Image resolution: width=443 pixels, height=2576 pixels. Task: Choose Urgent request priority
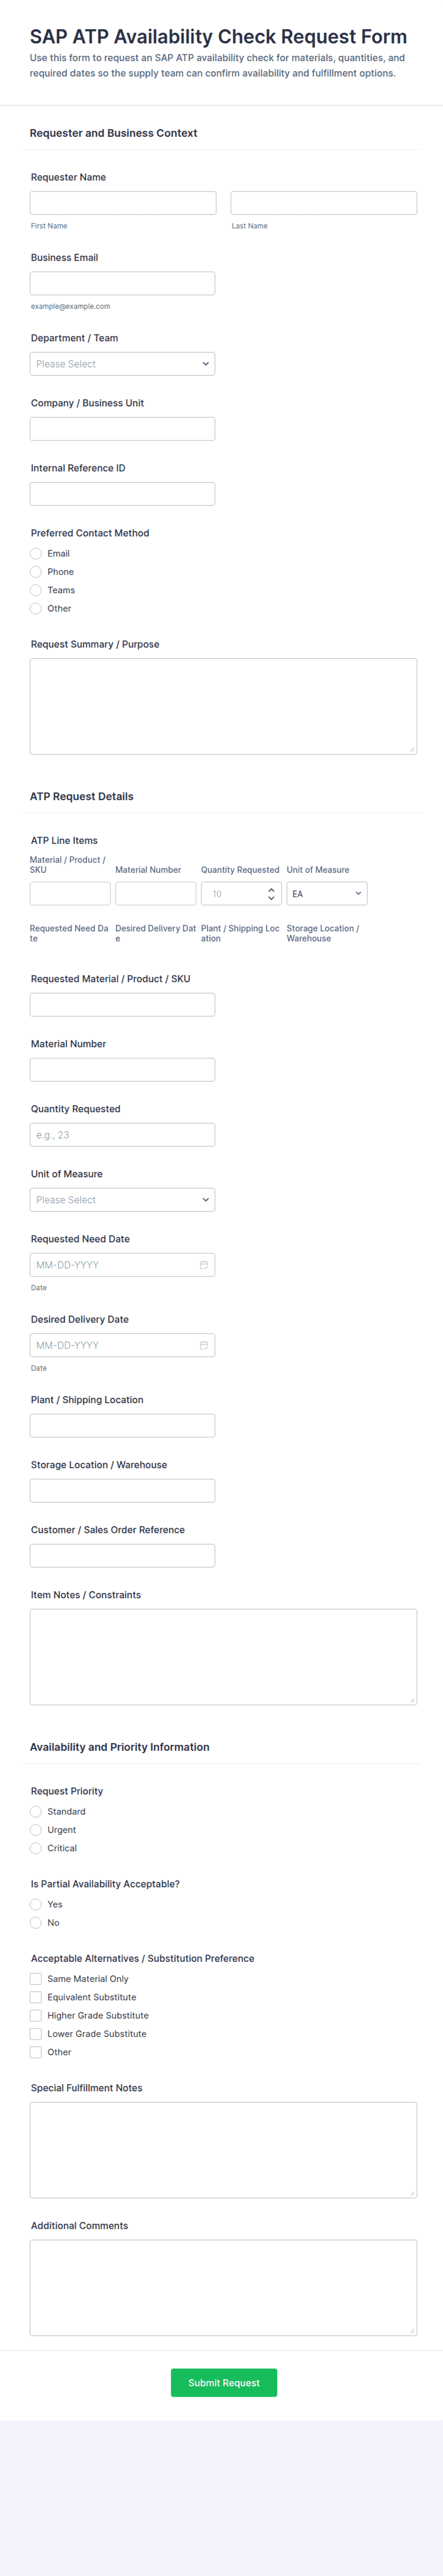(36, 1830)
